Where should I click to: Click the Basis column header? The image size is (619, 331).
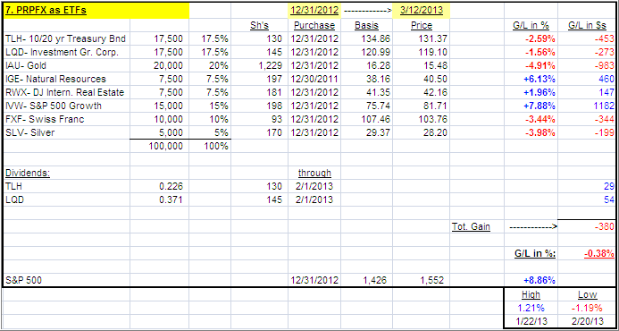(366, 25)
